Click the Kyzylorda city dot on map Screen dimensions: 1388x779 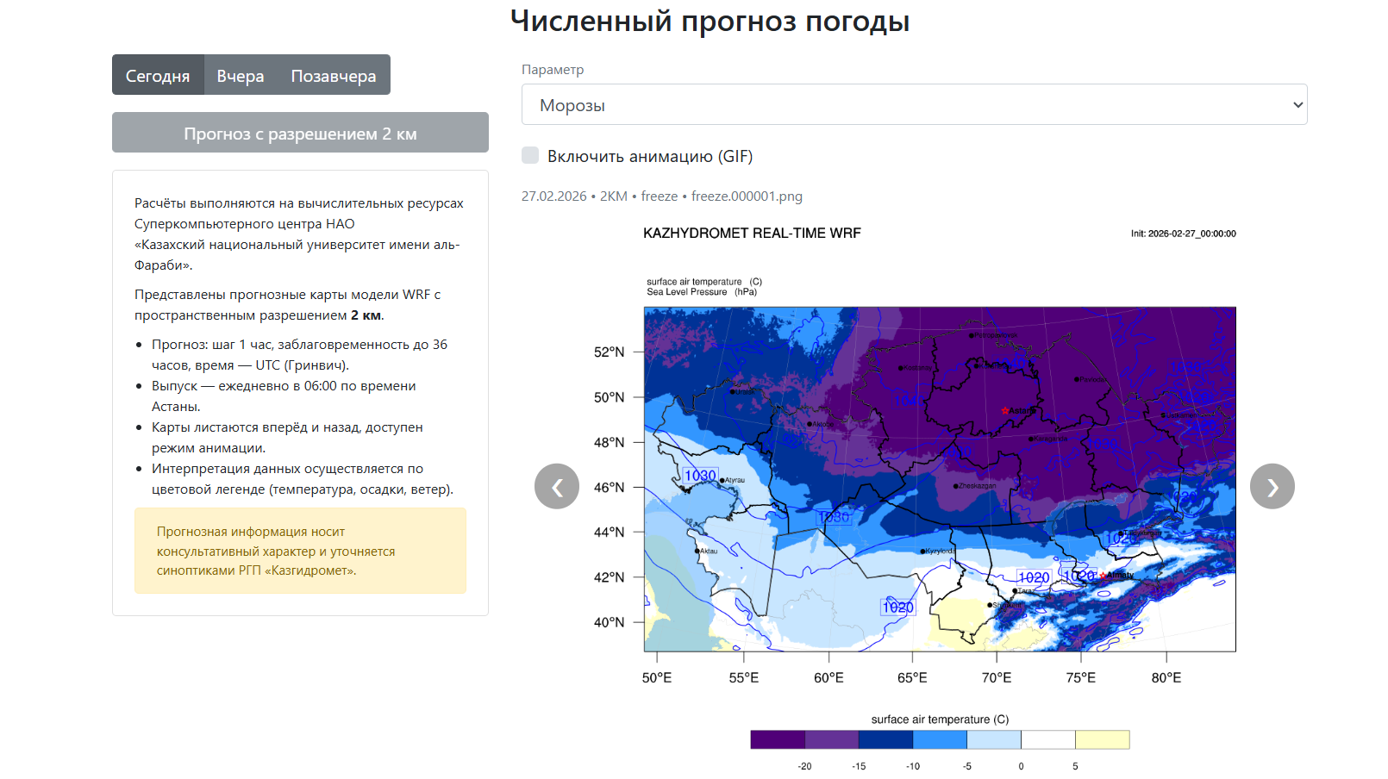(922, 551)
